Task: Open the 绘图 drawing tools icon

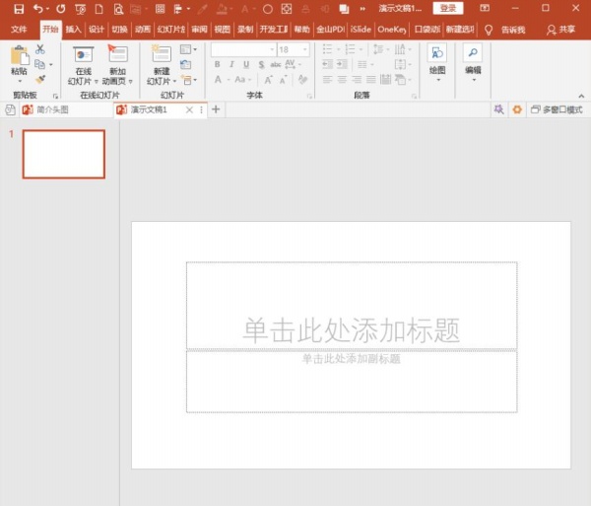Action: coord(437,55)
